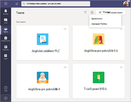Filter teams with funnel icon
The height and width of the screenshot is (102, 131).
click(x=85, y=13)
